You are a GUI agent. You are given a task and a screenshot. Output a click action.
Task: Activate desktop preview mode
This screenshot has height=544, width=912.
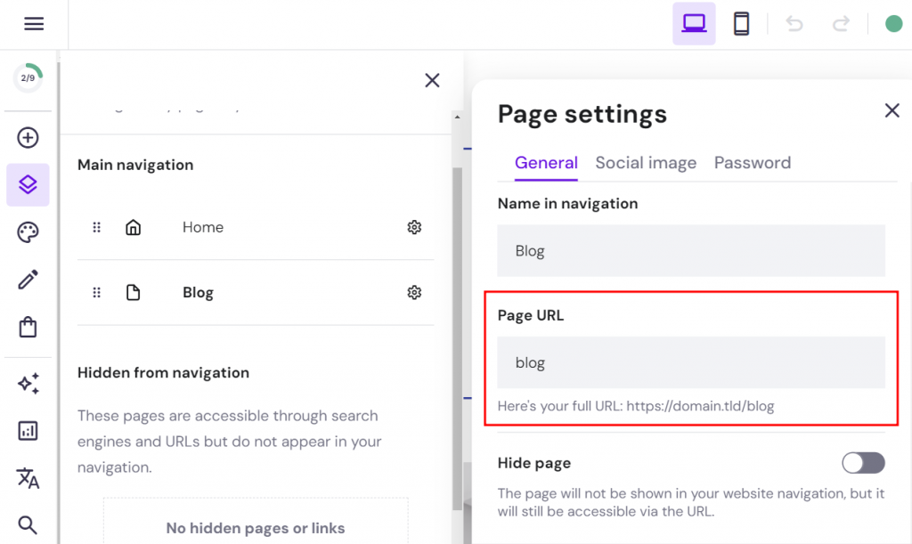[694, 23]
